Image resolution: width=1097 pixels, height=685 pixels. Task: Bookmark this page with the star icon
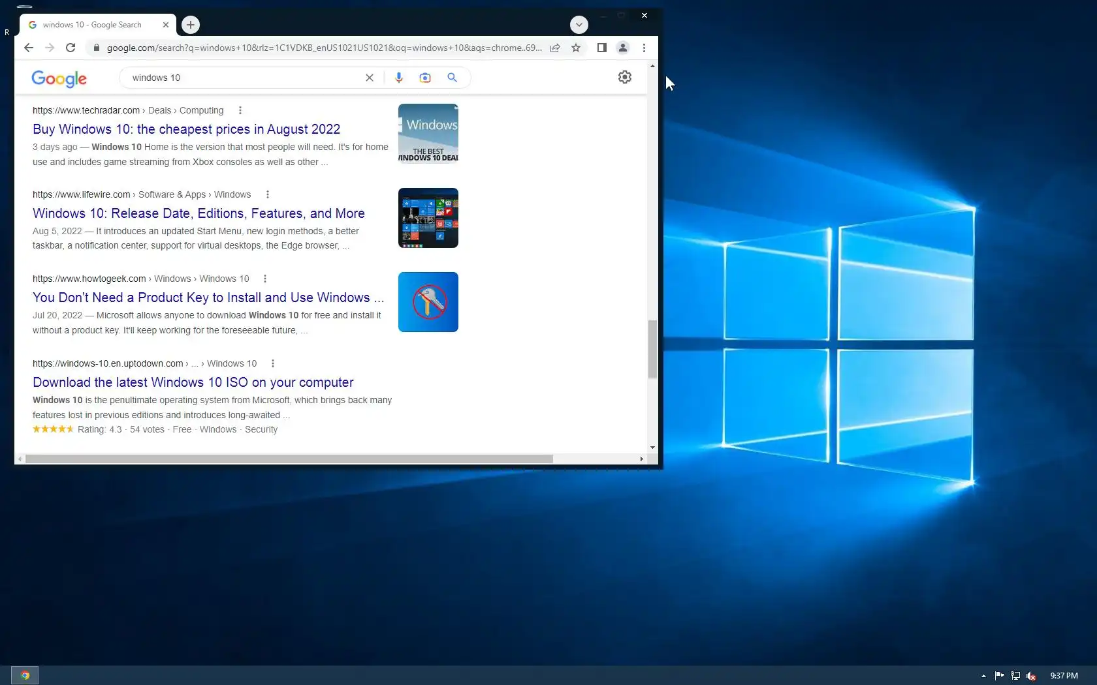tap(576, 48)
